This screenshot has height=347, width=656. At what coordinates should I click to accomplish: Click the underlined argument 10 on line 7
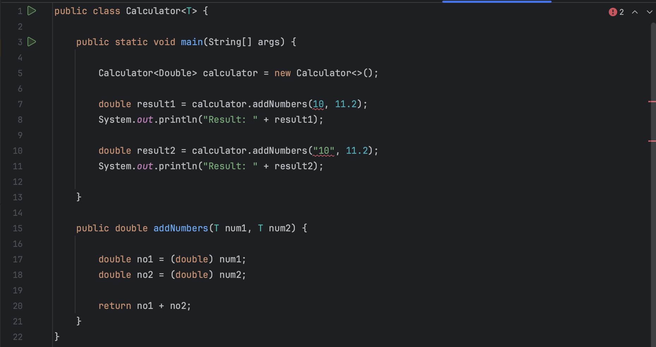[x=318, y=104]
